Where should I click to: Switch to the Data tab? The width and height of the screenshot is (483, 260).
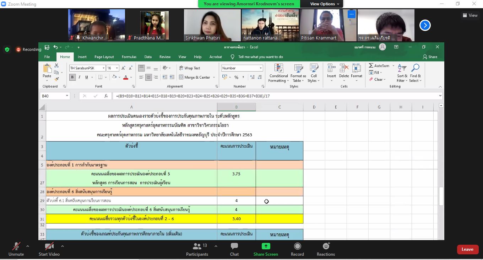pos(148,57)
